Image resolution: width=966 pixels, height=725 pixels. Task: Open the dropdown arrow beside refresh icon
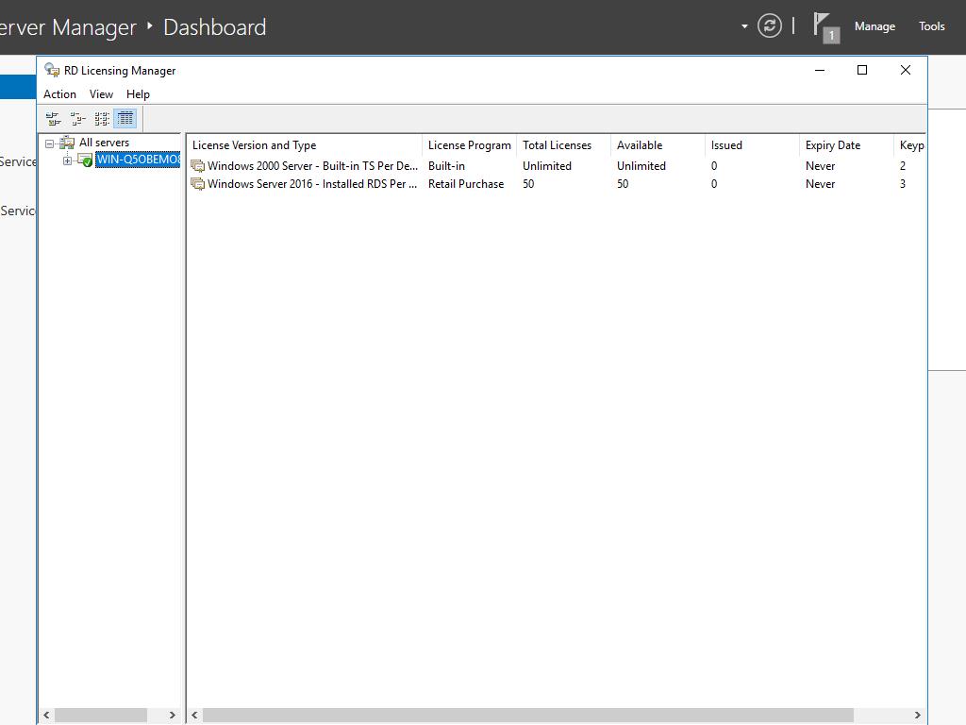point(744,26)
